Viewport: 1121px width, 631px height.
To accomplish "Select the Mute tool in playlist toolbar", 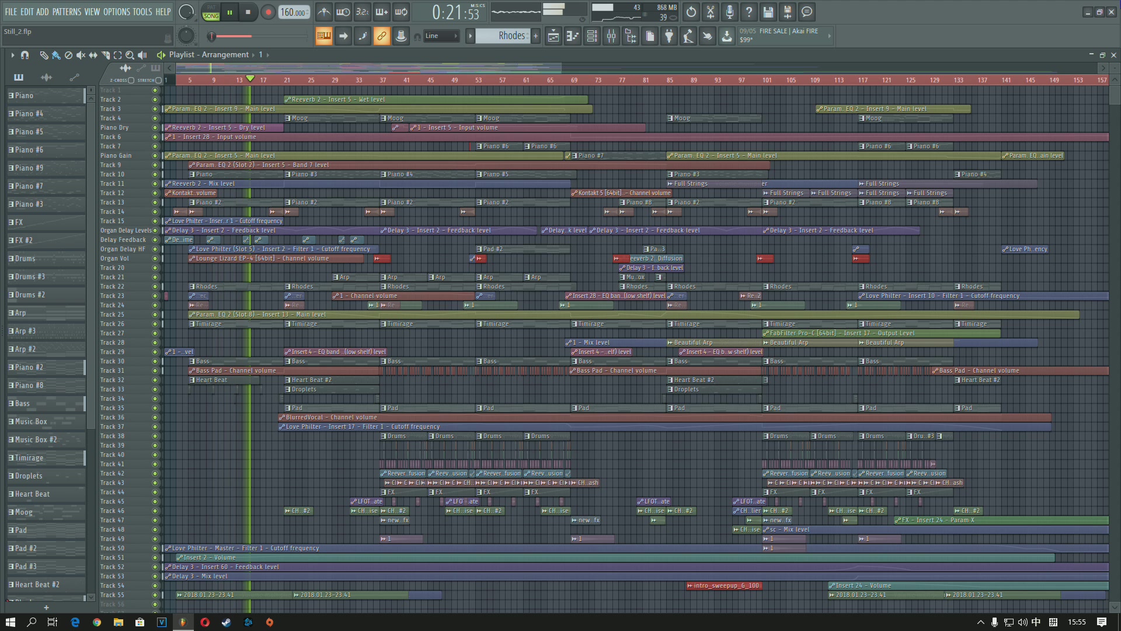I will (81, 55).
